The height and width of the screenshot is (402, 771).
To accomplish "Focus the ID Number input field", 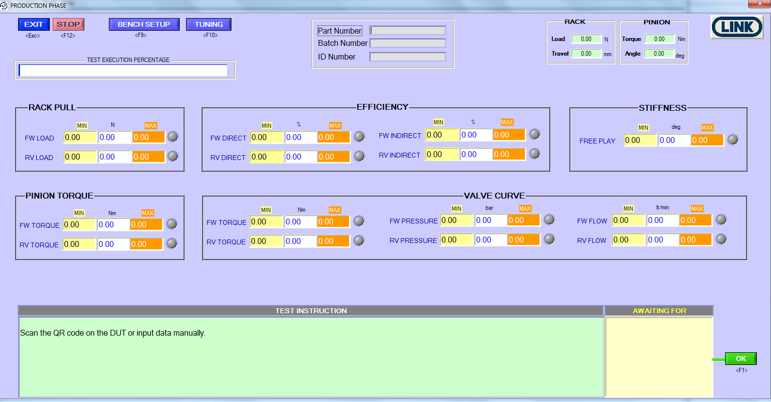I will [x=408, y=57].
